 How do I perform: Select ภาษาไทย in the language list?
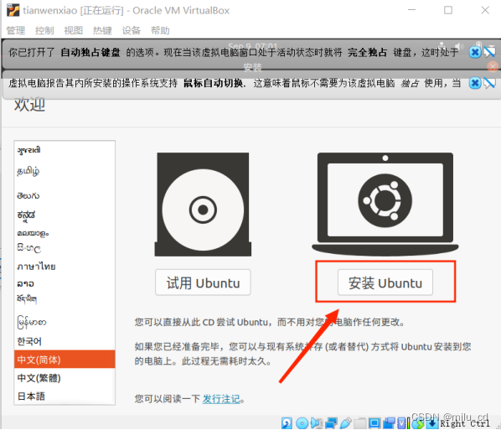[65, 266]
